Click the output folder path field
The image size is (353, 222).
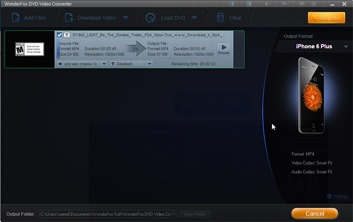pyautogui.click(x=105, y=214)
